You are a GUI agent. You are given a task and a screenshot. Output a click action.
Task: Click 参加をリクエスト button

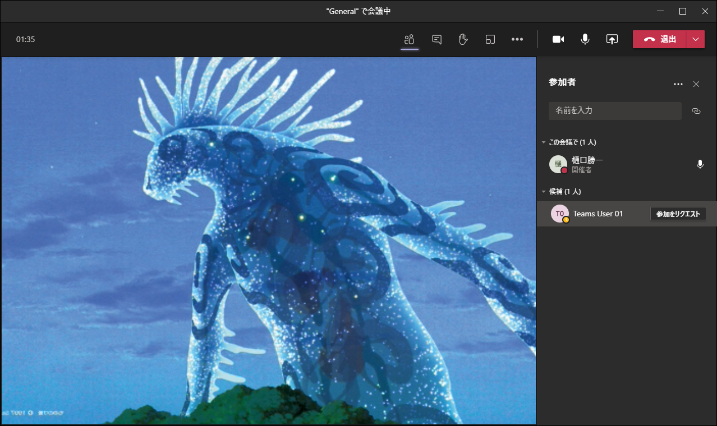(678, 214)
